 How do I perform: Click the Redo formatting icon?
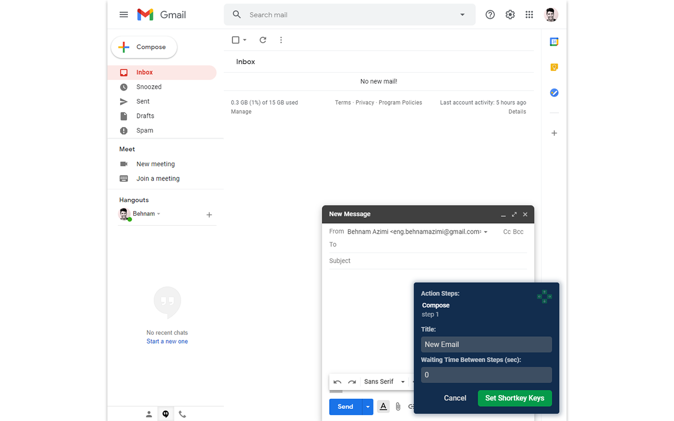[x=352, y=382]
